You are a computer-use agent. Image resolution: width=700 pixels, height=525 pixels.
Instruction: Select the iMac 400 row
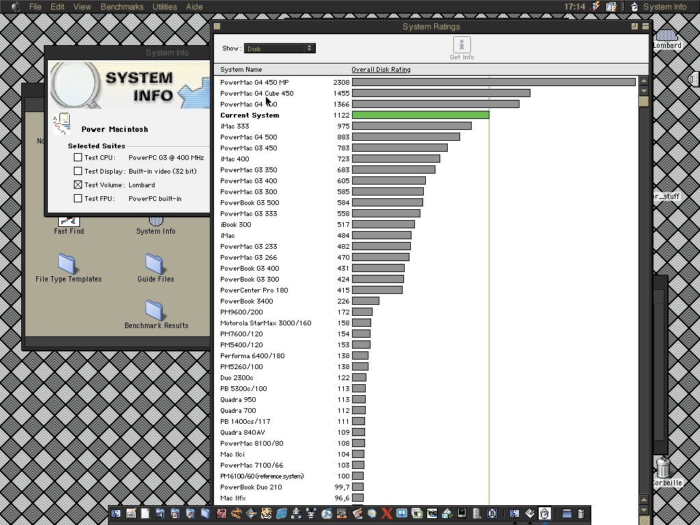click(427, 159)
